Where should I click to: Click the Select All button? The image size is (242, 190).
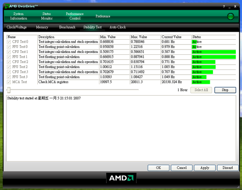[201, 90]
